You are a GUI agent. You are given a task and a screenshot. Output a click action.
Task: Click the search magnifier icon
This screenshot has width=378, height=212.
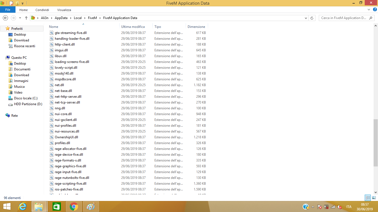[x=371, y=18]
